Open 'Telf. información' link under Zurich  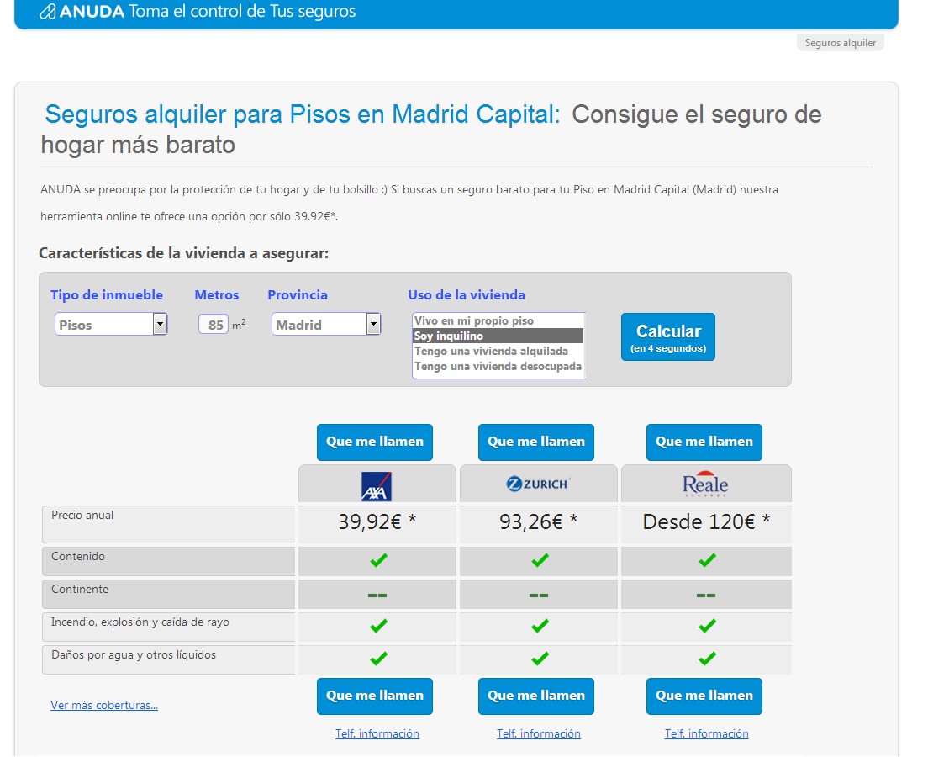tap(539, 734)
